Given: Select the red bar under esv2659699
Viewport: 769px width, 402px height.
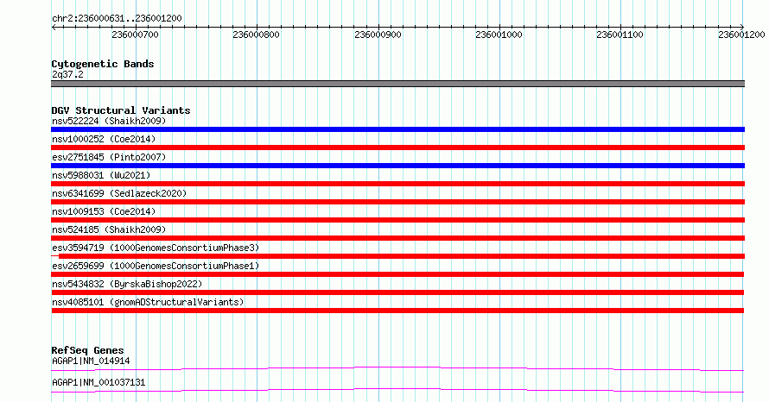Looking at the screenshot, I should [397, 274].
